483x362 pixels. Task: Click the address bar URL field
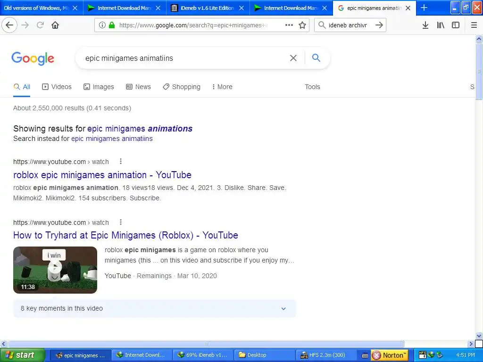click(x=193, y=25)
